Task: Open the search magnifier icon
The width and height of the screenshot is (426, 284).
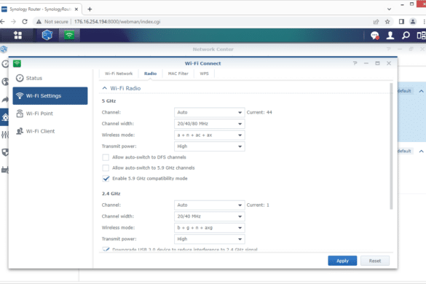Action: (406, 36)
